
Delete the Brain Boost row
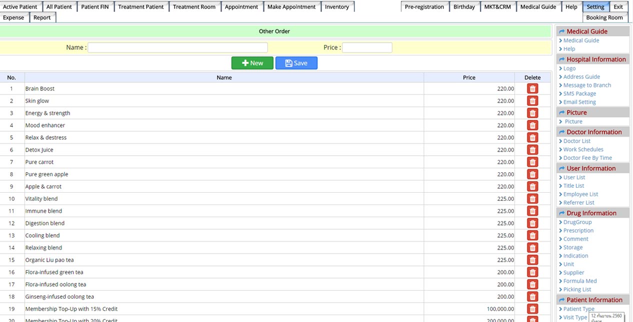[x=532, y=89]
